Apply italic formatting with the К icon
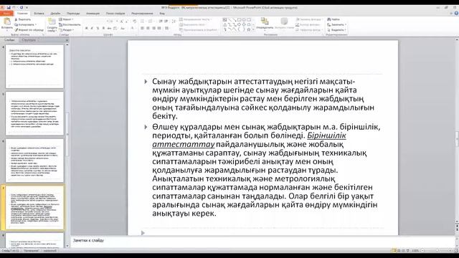This screenshot has width=459, height=258. (x=93, y=29)
